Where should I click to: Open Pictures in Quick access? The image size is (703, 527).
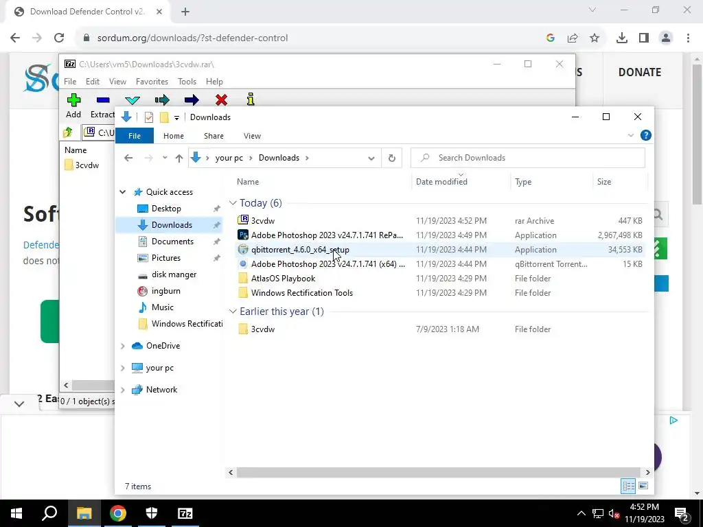coord(166,258)
